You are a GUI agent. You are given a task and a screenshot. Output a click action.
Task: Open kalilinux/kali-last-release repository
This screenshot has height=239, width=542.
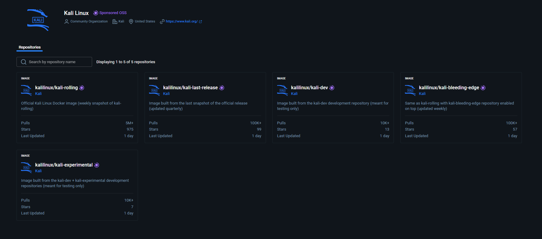190,88
